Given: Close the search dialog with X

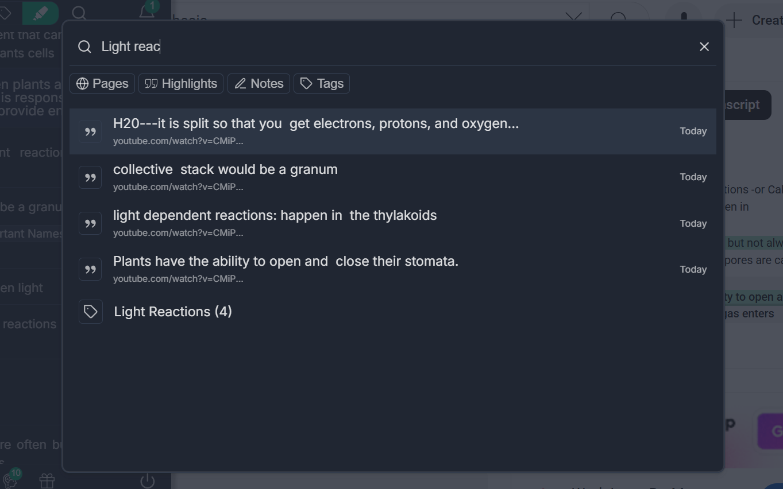Looking at the screenshot, I should pyautogui.click(x=704, y=47).
